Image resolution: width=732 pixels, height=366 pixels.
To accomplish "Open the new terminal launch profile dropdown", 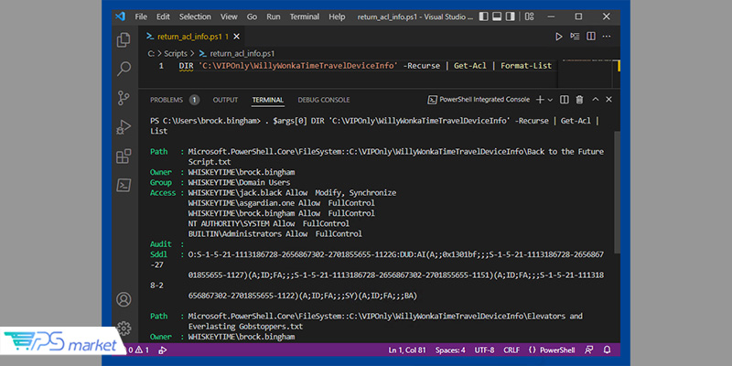I will pyautogui.click(x=550, y=100).
